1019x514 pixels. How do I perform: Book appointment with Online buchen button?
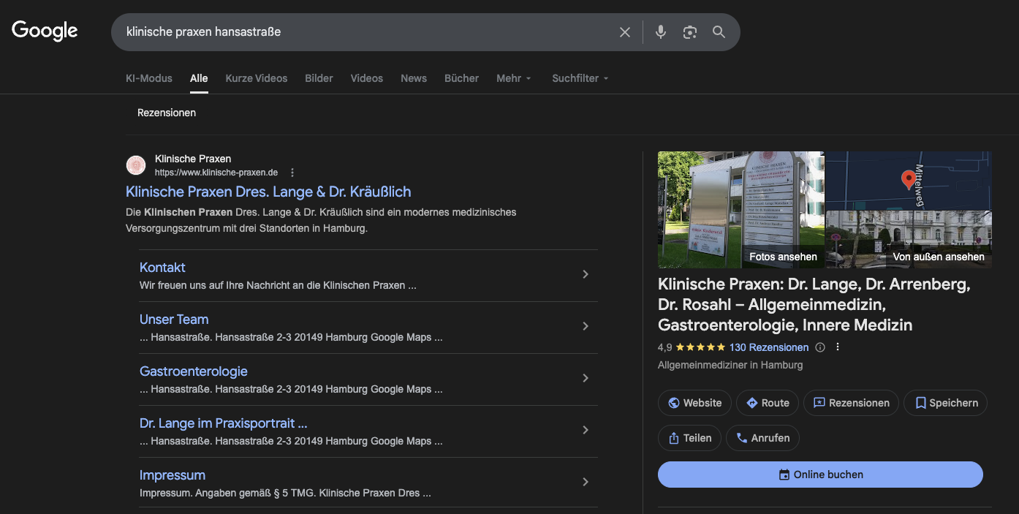[x=820, y=475]
